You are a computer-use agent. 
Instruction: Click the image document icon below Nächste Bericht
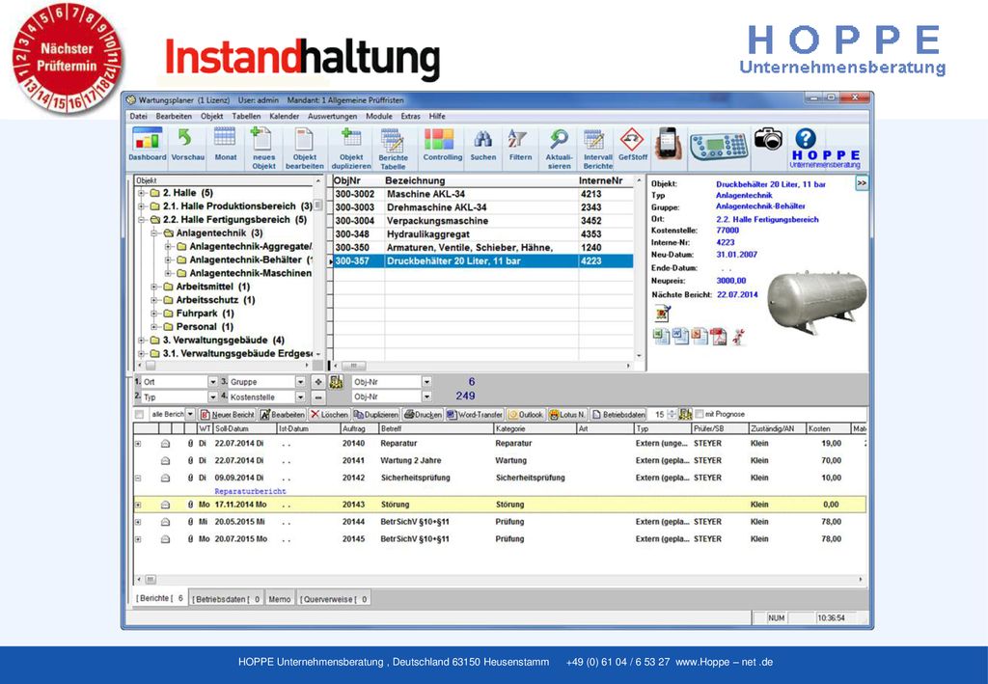662,313
